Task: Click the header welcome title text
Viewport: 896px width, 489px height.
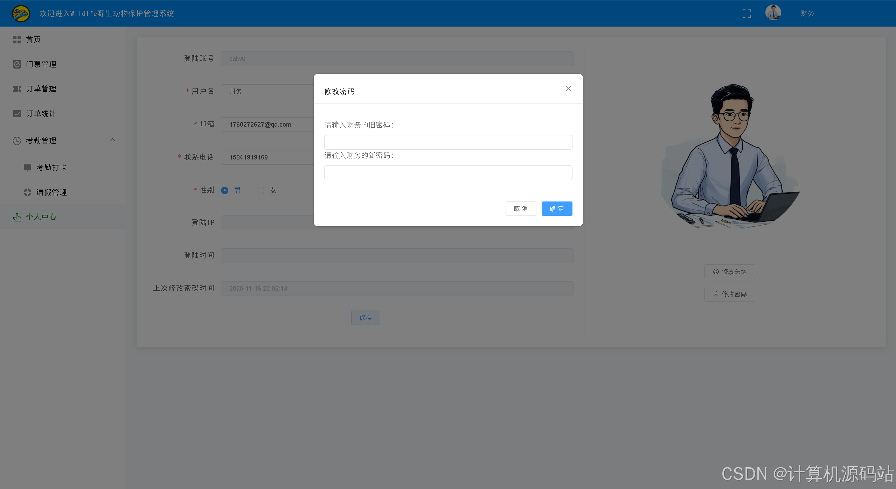Action: tap(107, 14)
